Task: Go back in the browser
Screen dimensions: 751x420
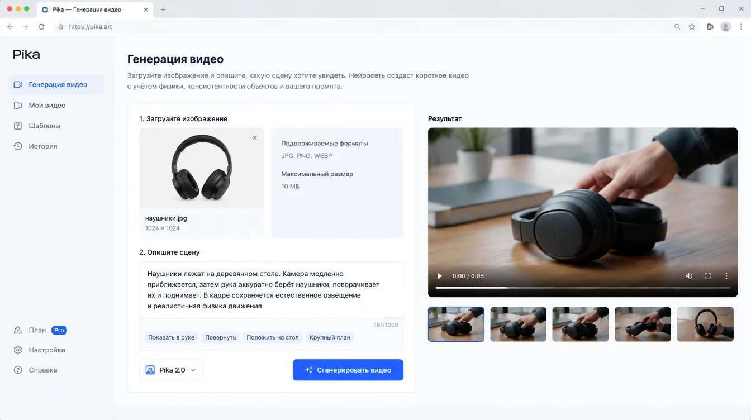Action: 10,27
